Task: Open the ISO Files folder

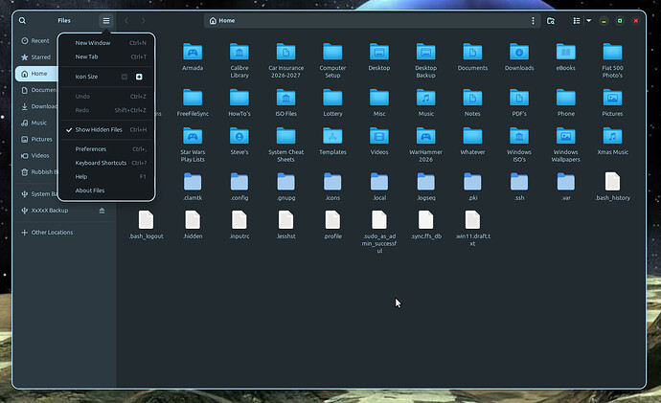Action: (285, 99)
